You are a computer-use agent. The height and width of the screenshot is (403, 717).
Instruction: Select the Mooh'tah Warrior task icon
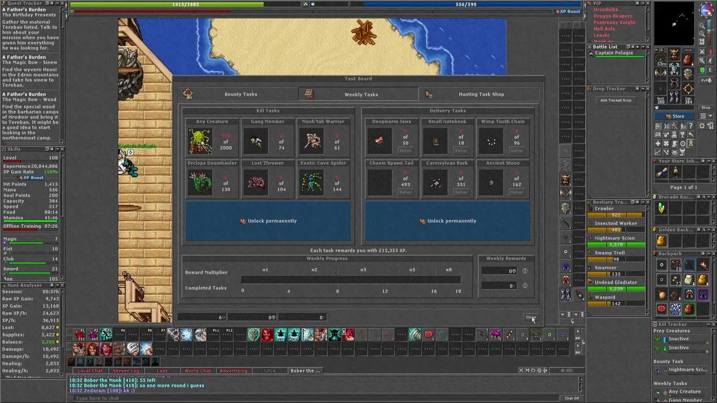(311, 141)
